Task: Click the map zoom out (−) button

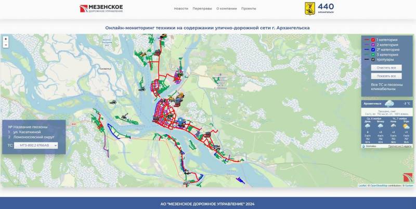Action: click(6, 45)
